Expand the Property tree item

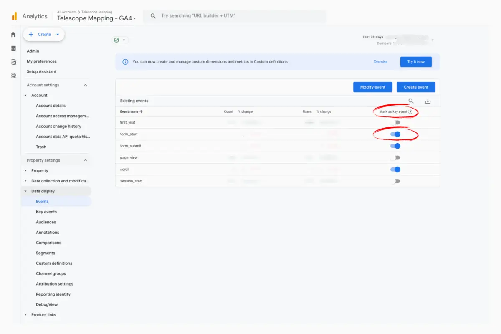point(25,171)
